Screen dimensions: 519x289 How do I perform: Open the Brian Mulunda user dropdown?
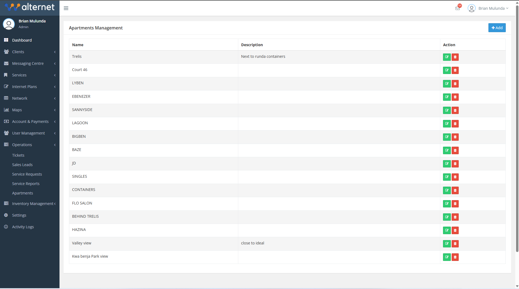488,8
